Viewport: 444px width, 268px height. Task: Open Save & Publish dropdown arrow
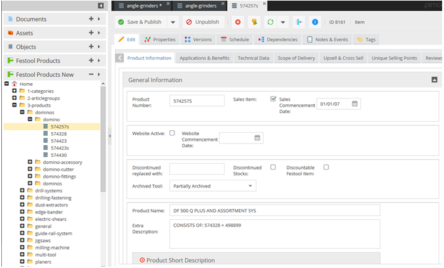pyautogui.click(x=173, y=22)
